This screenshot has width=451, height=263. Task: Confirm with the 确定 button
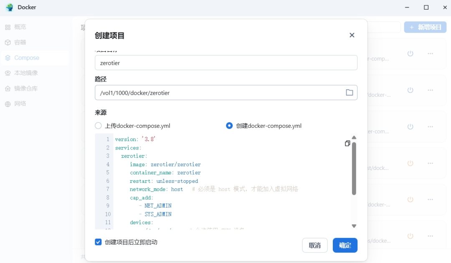point(345,245)
